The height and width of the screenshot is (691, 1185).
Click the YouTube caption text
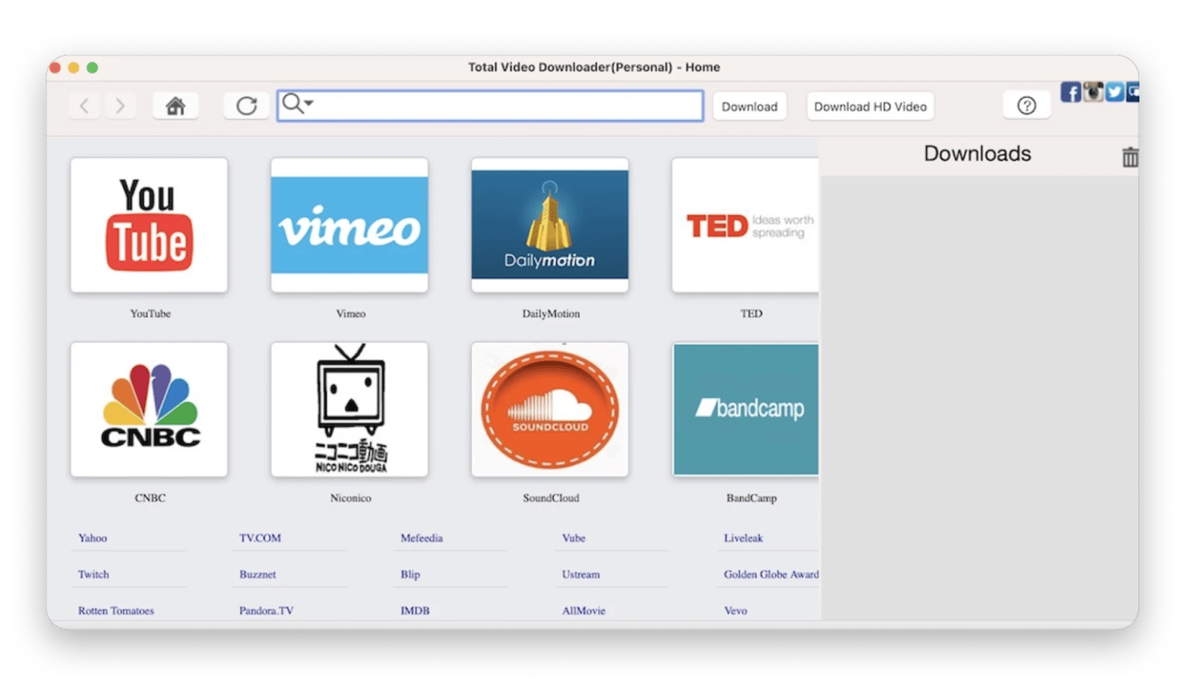click(x=150, y=314)
